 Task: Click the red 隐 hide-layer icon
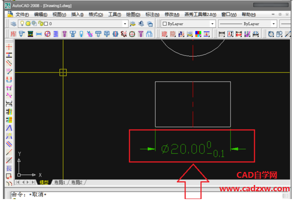click(x=173, y=34)
